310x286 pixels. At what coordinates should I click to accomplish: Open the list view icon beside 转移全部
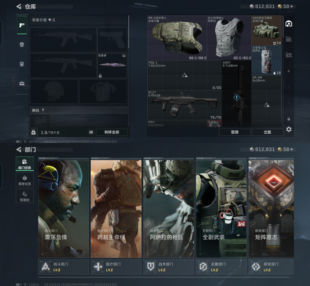coord(91,132)
